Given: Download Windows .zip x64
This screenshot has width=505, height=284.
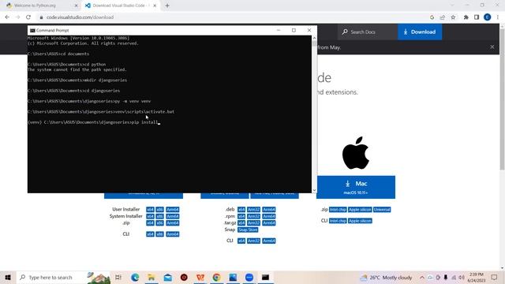Looking at the screenshot, I should pos(150,222).
